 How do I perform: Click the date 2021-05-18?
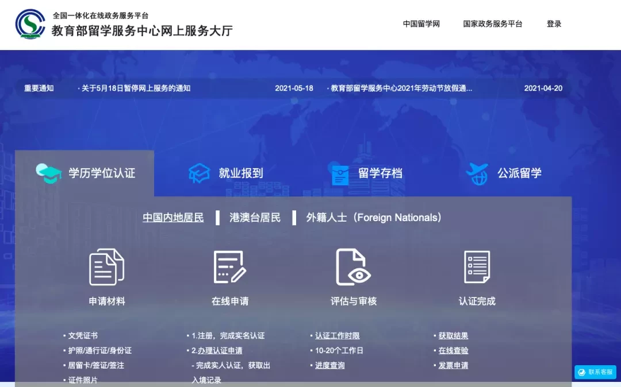click(x=294, y=88)
